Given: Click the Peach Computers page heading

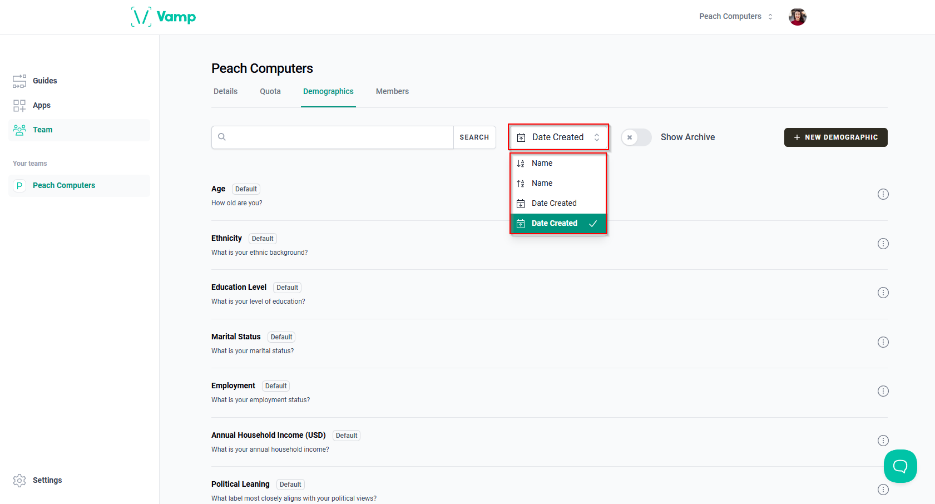Looking at the screenshot, I should pos(262,68).
